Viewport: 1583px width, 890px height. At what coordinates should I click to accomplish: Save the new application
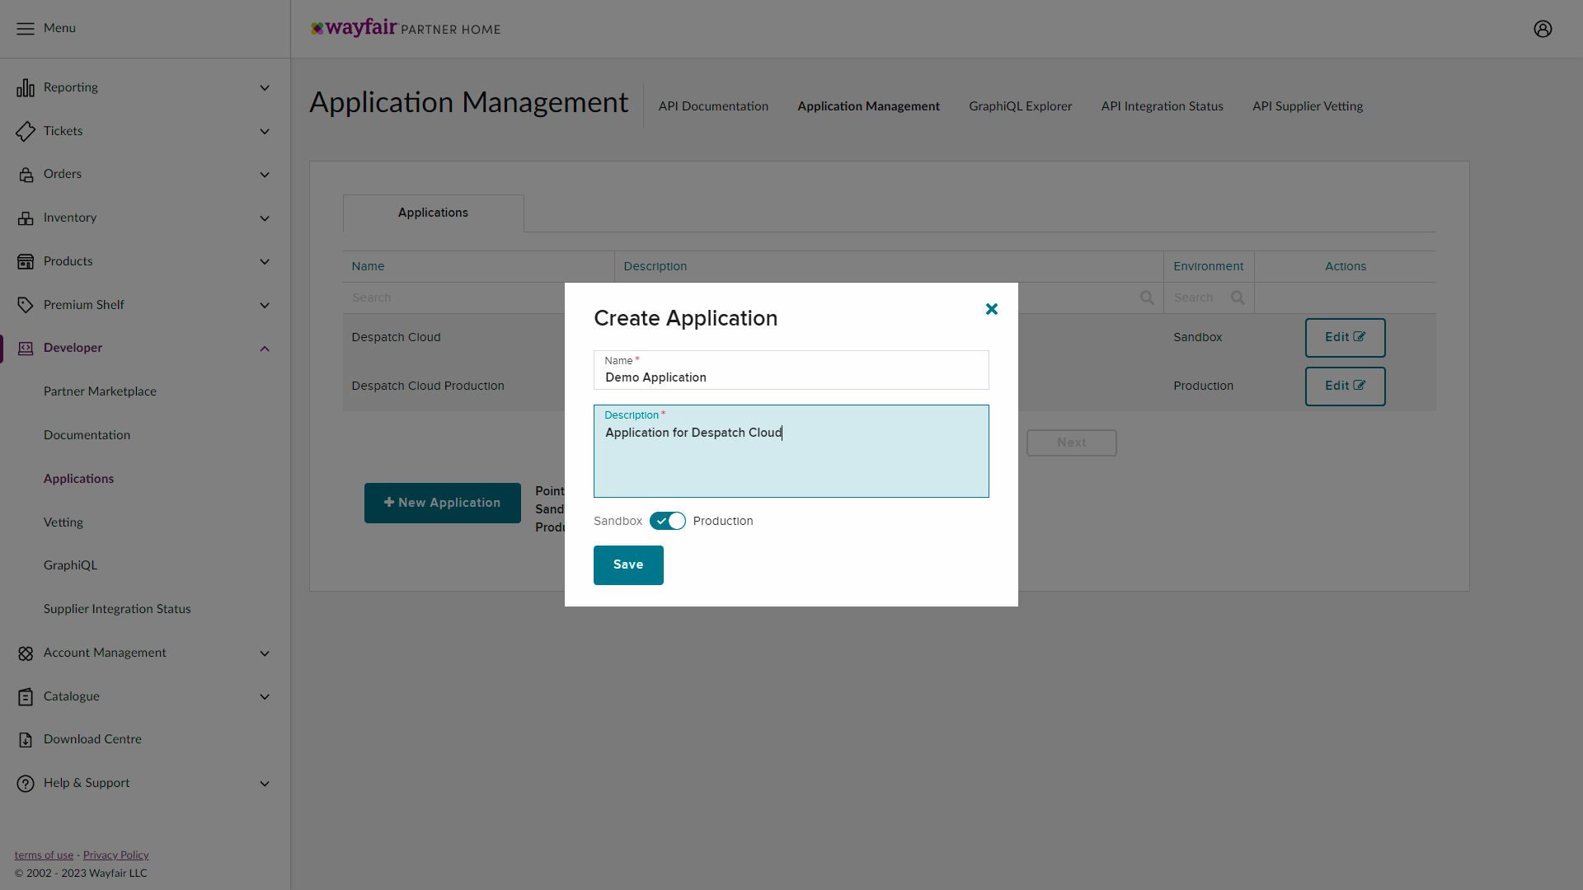point(628,565)
